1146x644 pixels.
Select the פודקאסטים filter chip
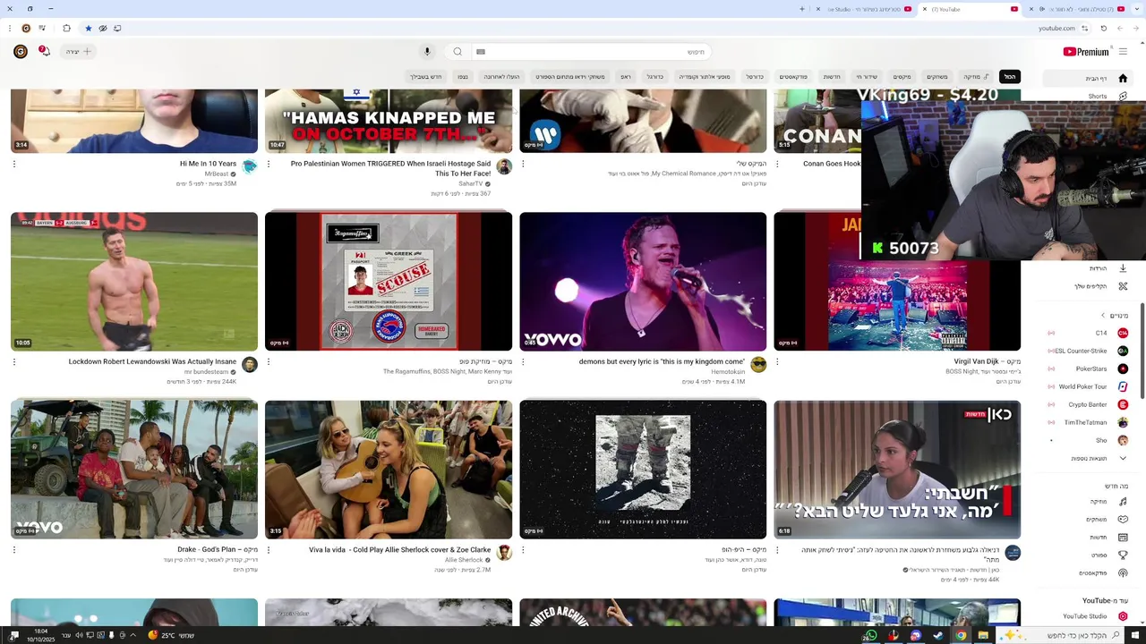click(x=793, y=77)
